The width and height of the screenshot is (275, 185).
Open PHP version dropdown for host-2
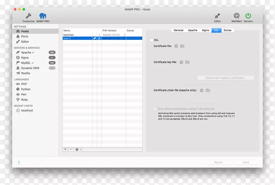(x=124, y=39)
